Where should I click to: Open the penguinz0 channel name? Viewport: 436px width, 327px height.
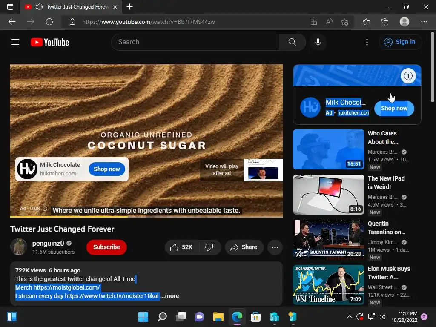click(x=48, y=243)
